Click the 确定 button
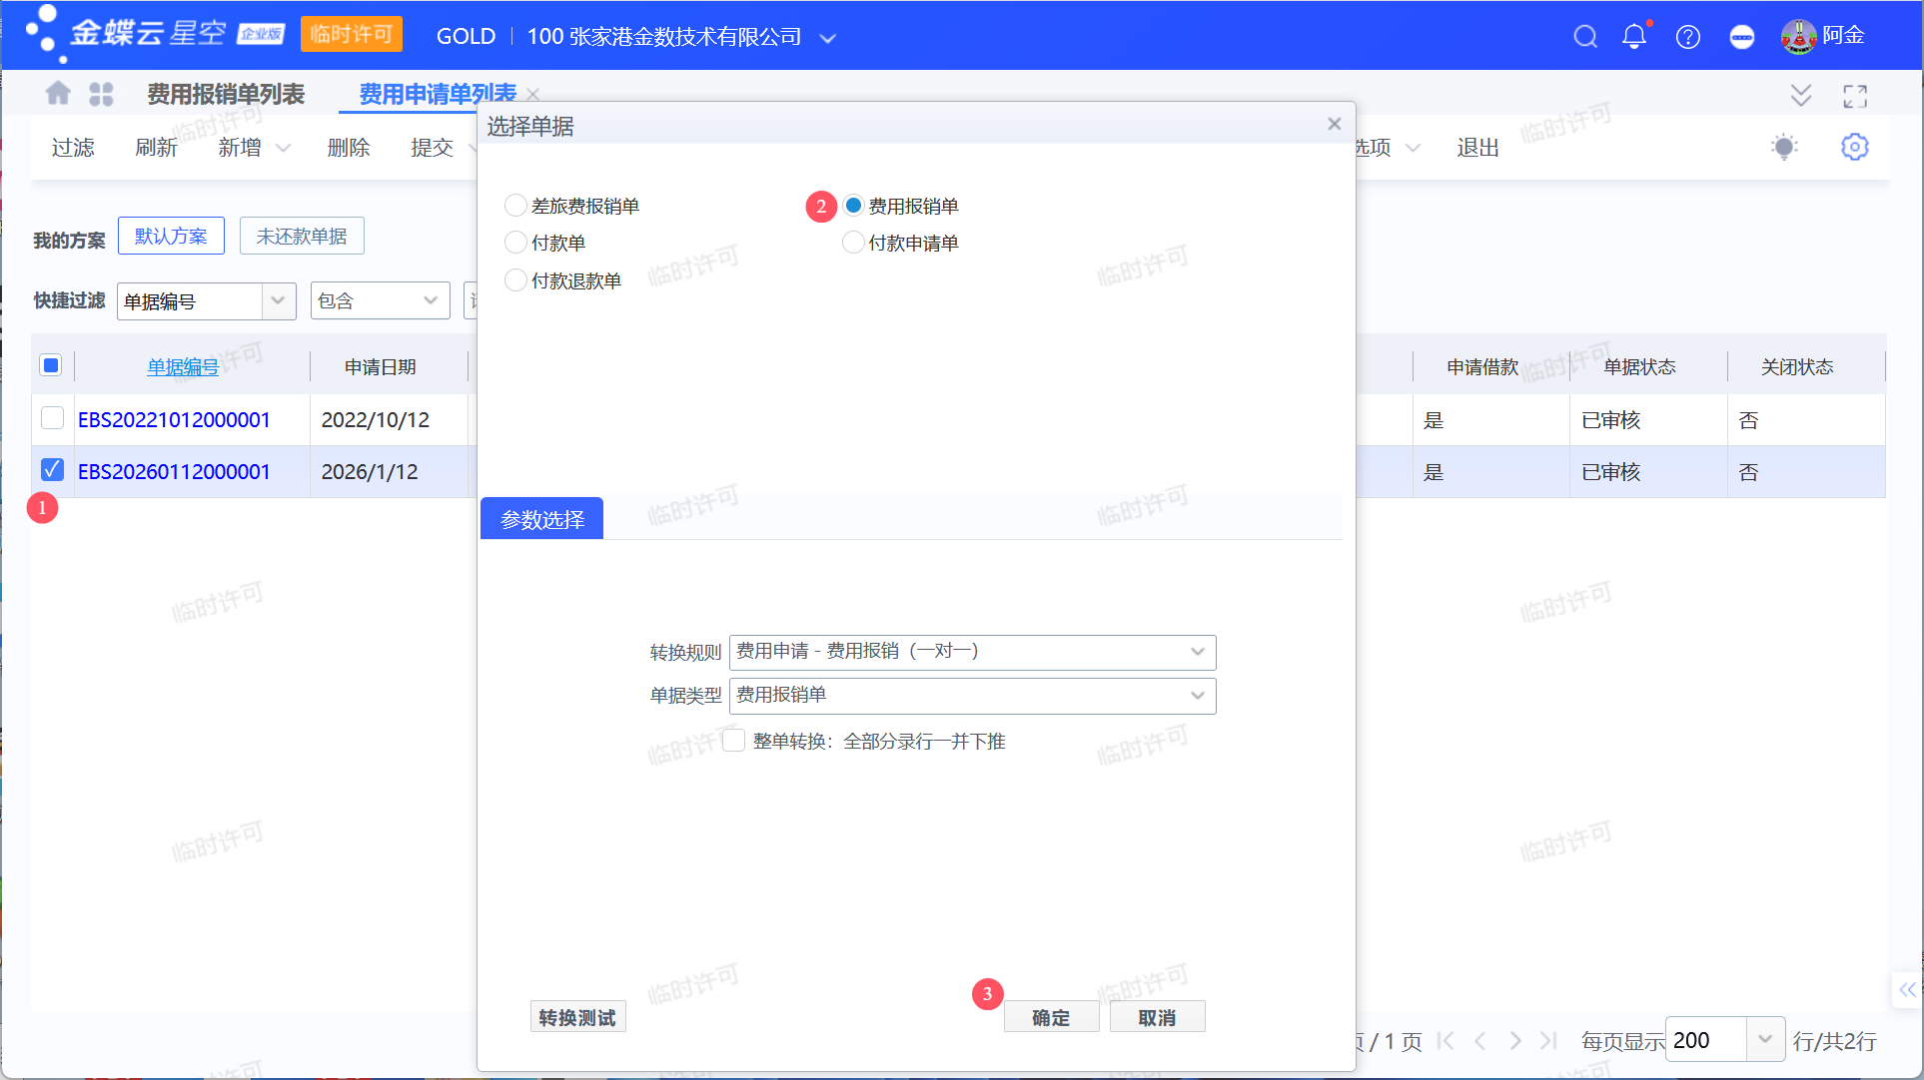Image resolution: width=1924 pixels, height=1080 pixels. coord(1051,1017)
